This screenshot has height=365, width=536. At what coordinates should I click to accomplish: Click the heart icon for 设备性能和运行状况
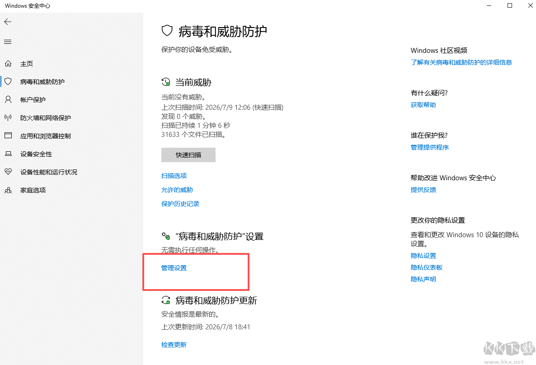click(8, 172)
